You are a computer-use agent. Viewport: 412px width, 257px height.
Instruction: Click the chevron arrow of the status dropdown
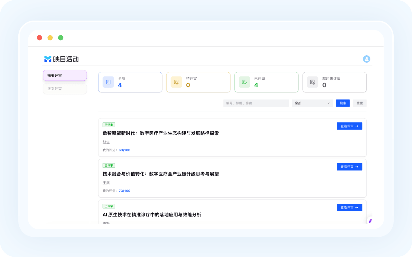(x=329, y=103)
